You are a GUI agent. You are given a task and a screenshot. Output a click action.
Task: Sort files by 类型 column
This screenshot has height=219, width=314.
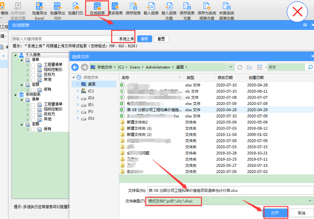(x=199, y=78)
